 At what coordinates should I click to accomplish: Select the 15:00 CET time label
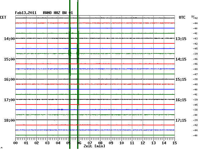click(x=9, y=59)
